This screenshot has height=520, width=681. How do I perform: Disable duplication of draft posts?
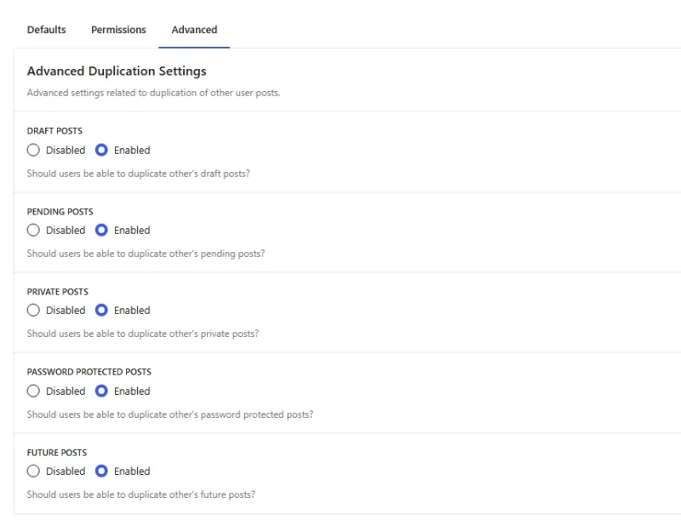point(34,151)
